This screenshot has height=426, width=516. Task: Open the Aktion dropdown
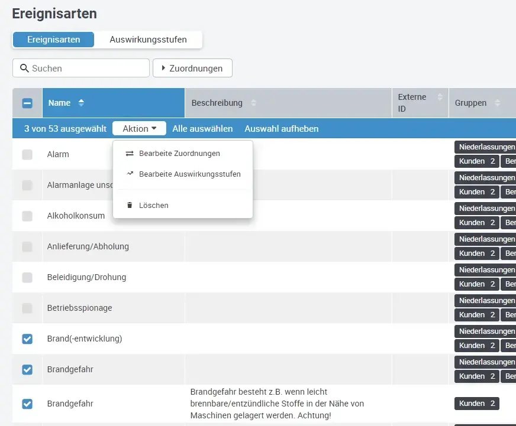(139, 129)
